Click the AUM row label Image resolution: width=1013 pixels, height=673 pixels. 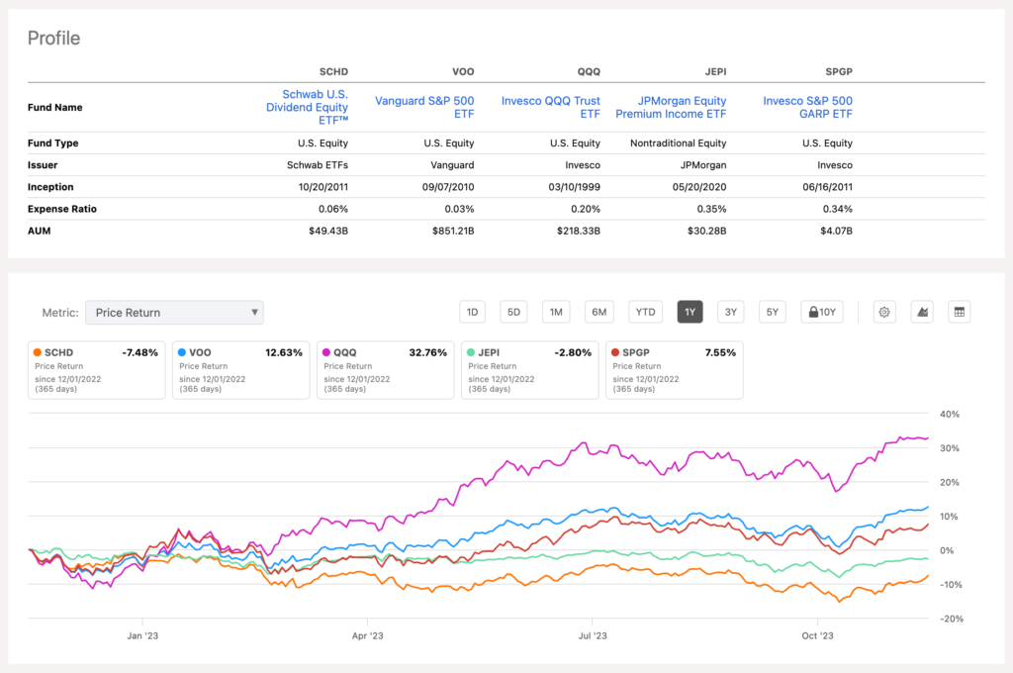[39, 231]
